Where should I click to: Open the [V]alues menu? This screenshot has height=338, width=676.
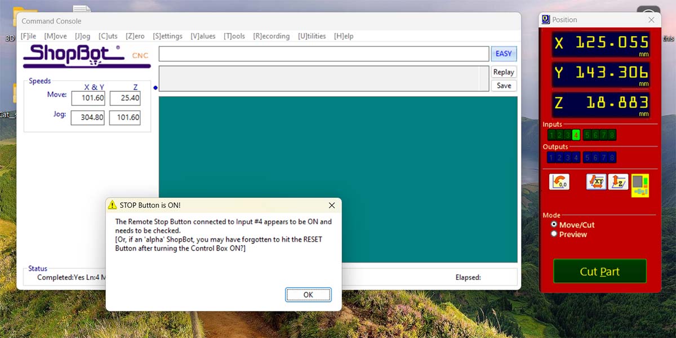coord(203,36)
